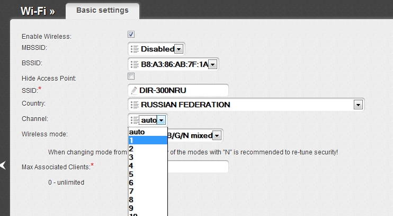Click the pencil icon in SSID field
This screenshot has height=216, width=393.
[135, 91]
